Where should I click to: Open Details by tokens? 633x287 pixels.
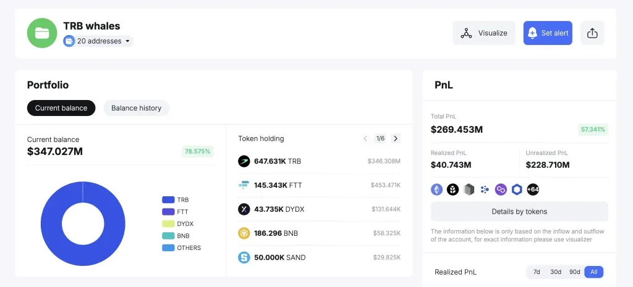(x=519, y=212)
